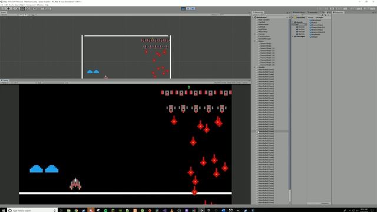Select SceneManager in Hierarchy

[x=264, y=38]
